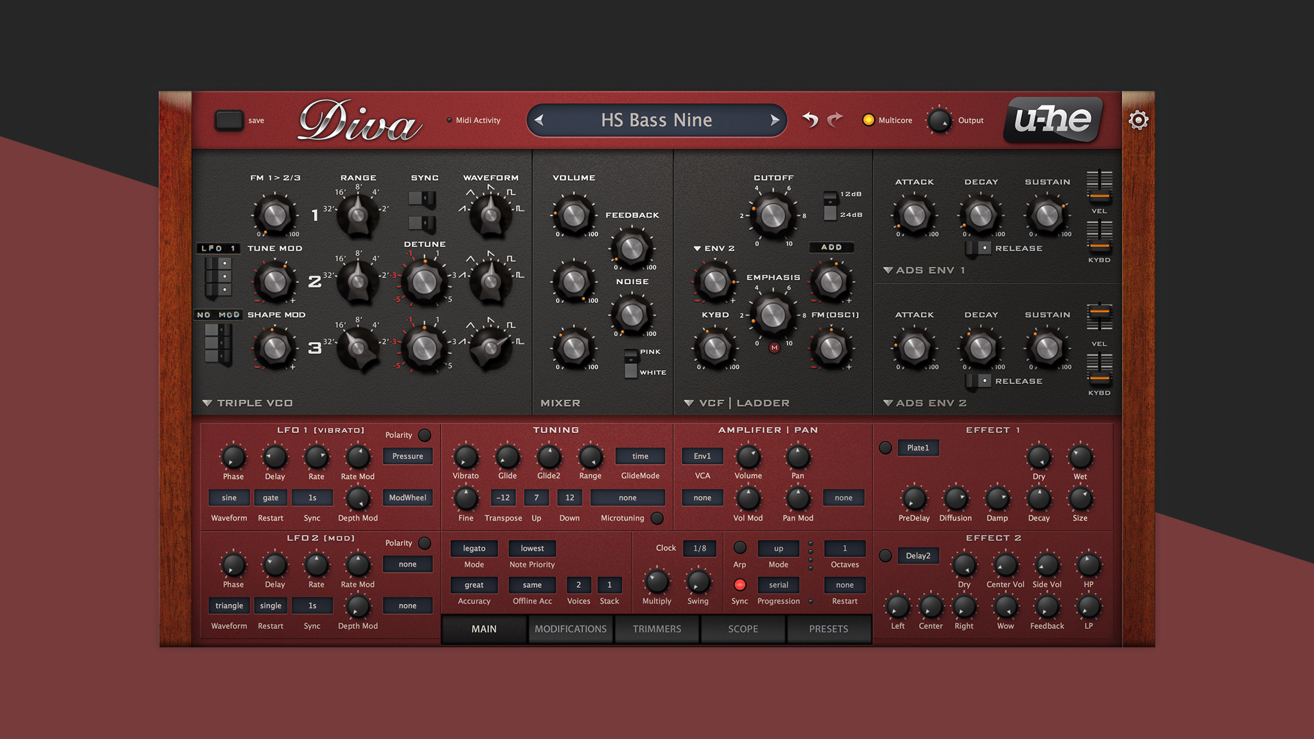Enable the Effect 1 Plate1 power button
Screen dimensions: 1314x739
click(885, 448)
